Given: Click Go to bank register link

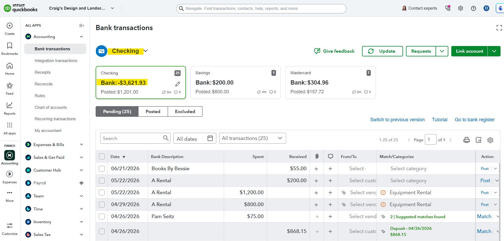Looking at the screenshot, I should tap(475, 120).
